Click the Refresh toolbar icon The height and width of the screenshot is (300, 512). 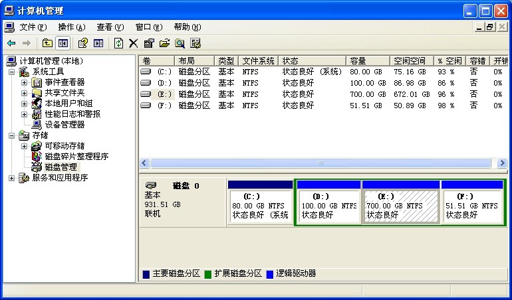[x=118, y=43]
